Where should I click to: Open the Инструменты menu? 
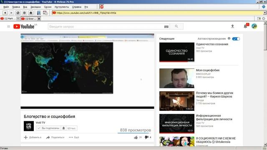[62, 7]
